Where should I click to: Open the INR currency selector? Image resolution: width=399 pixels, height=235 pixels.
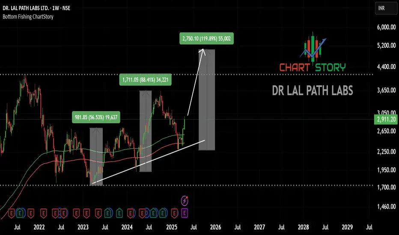pos(386,8)
